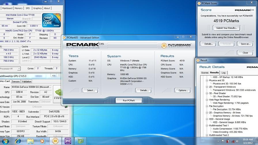Click GPU-Z BIOS version save chip icon
This screenshot has height=145, width=258.
(66, 107)
